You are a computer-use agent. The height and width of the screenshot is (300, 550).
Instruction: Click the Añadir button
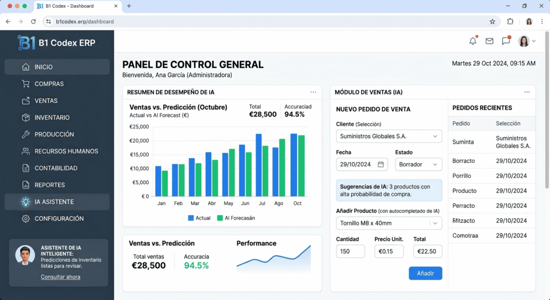(425, 273)
